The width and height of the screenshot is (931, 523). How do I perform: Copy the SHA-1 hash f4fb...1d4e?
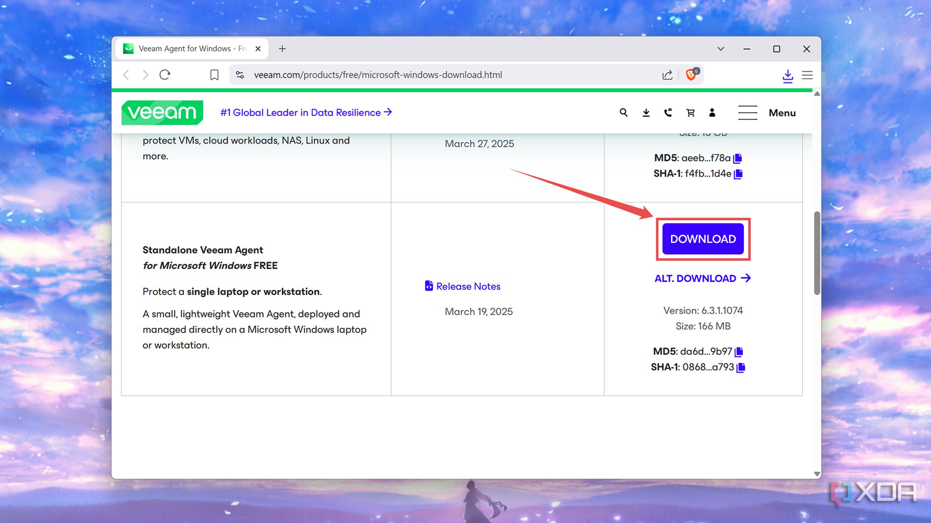(x=738, y=174)
